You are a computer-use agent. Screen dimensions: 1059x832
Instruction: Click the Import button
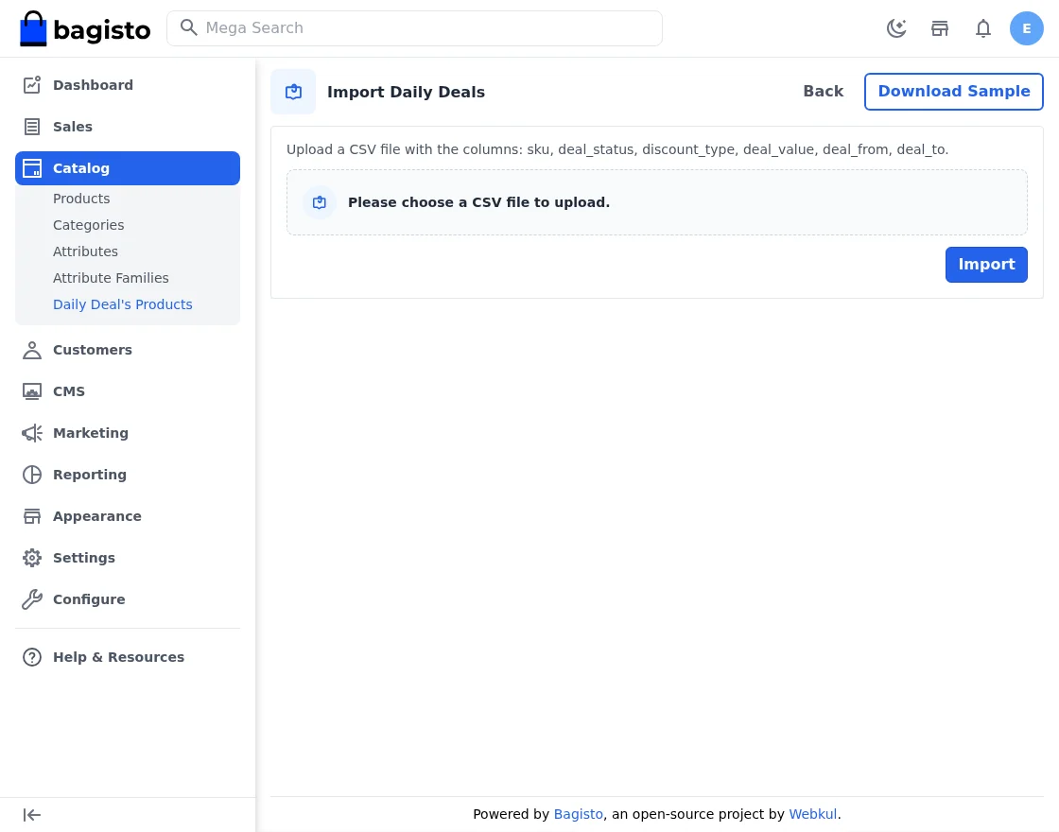[x=986, y=265]
